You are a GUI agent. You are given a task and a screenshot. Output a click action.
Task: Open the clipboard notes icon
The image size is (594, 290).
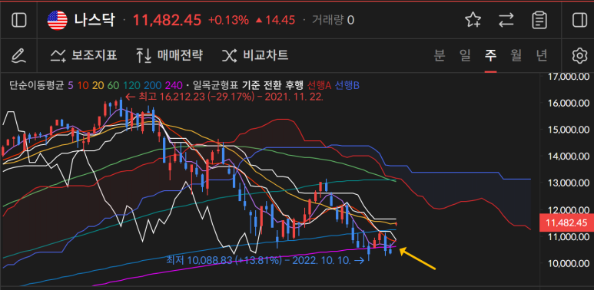[539, 20]
